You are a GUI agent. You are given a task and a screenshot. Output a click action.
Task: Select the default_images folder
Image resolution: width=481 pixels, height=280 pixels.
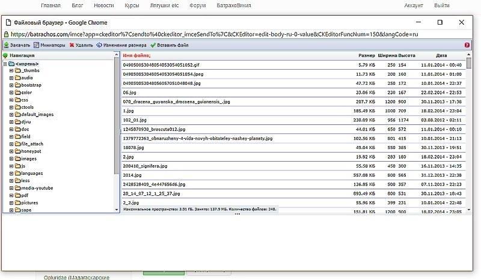pos(37,114)
